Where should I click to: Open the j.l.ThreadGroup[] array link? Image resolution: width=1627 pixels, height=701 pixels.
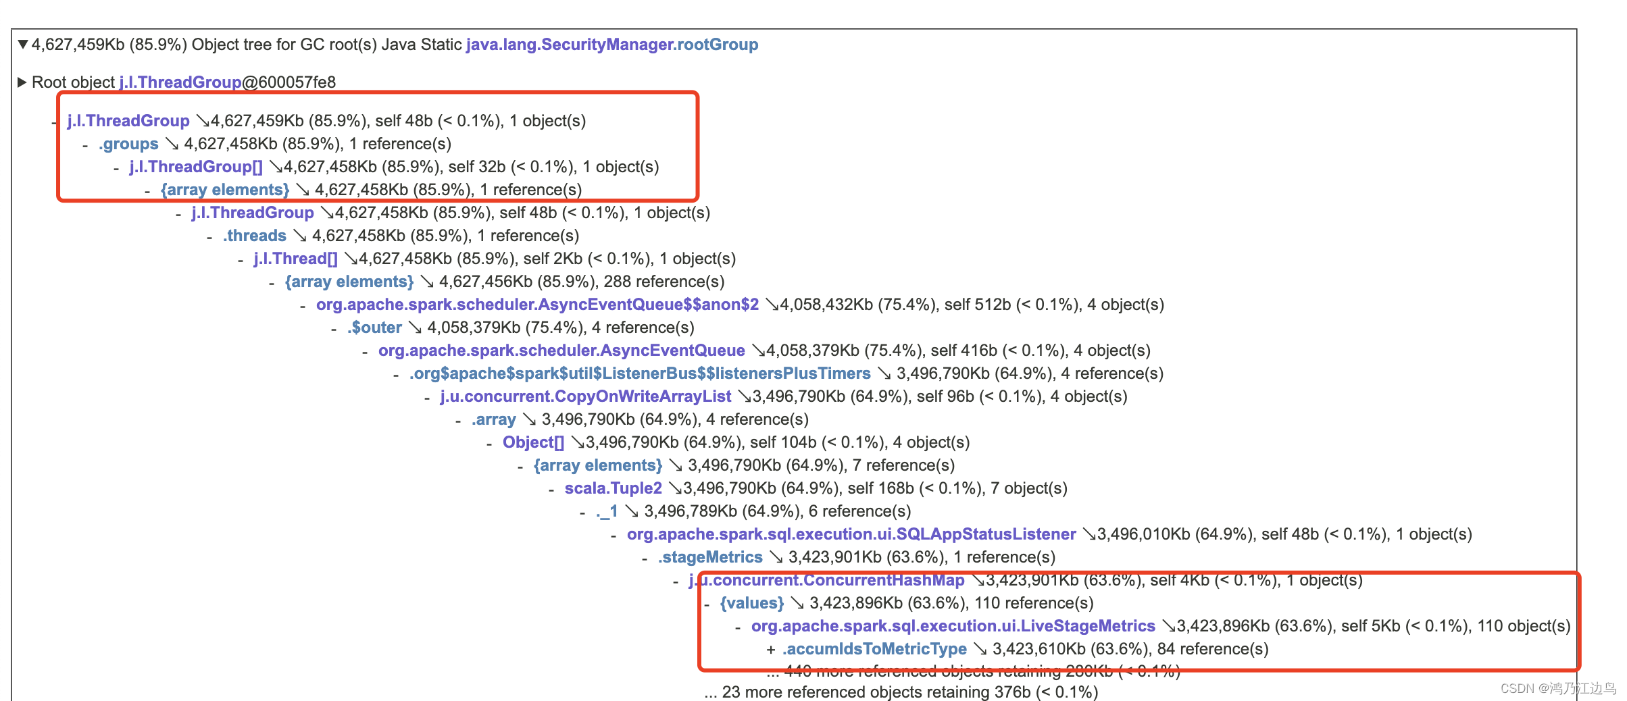pyautogui.click(x=196, y=167)
